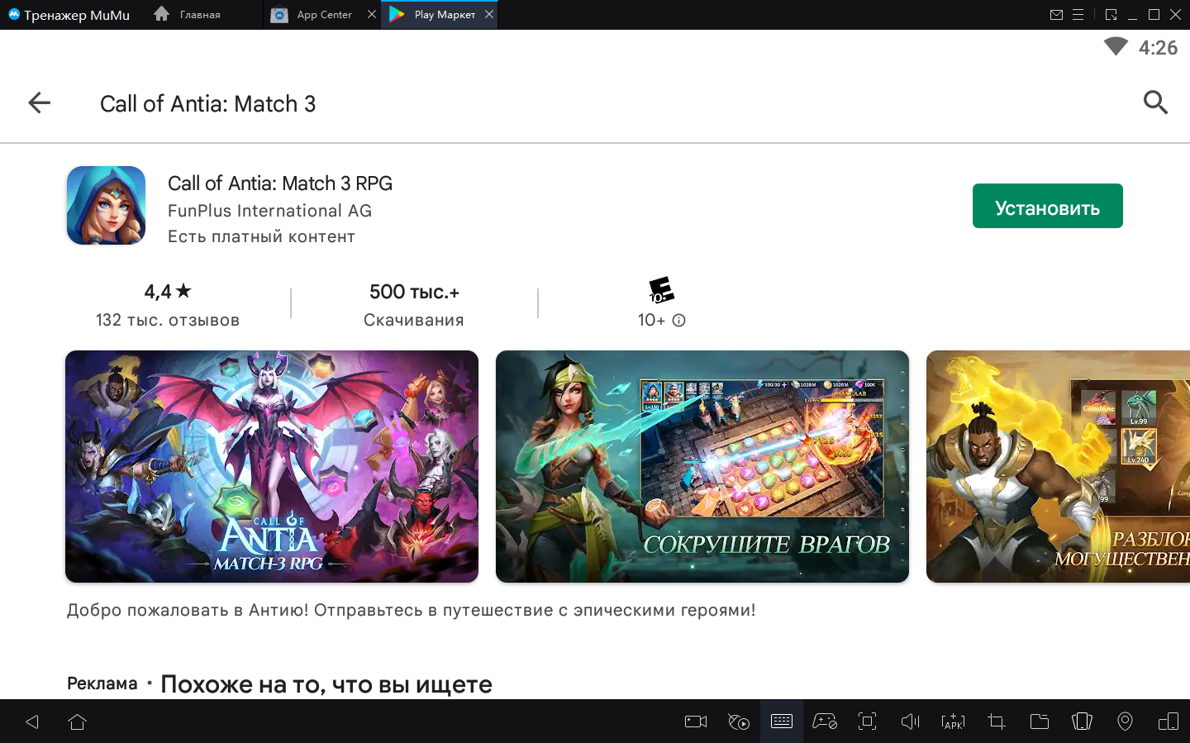Click the green Установить button
Screen dimensions: 1190x743
(x=1047, y=206)
